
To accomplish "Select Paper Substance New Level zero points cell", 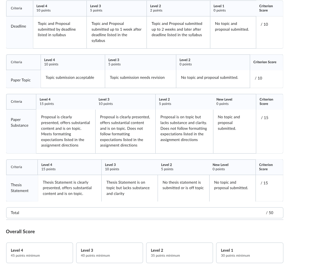I will 234,131.
